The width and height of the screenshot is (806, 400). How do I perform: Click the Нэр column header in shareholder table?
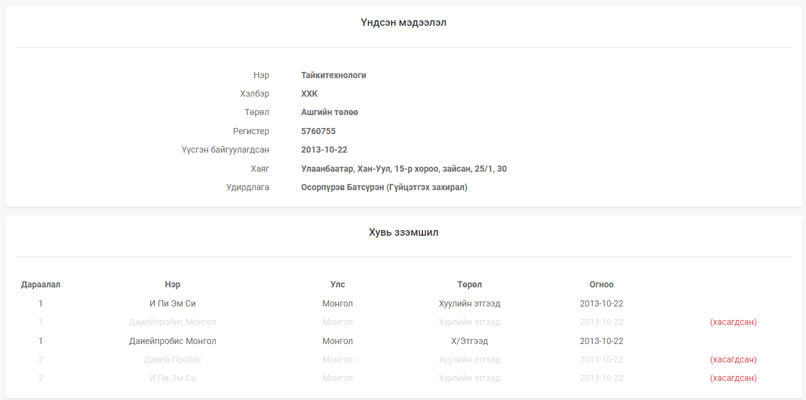point(173,284)
